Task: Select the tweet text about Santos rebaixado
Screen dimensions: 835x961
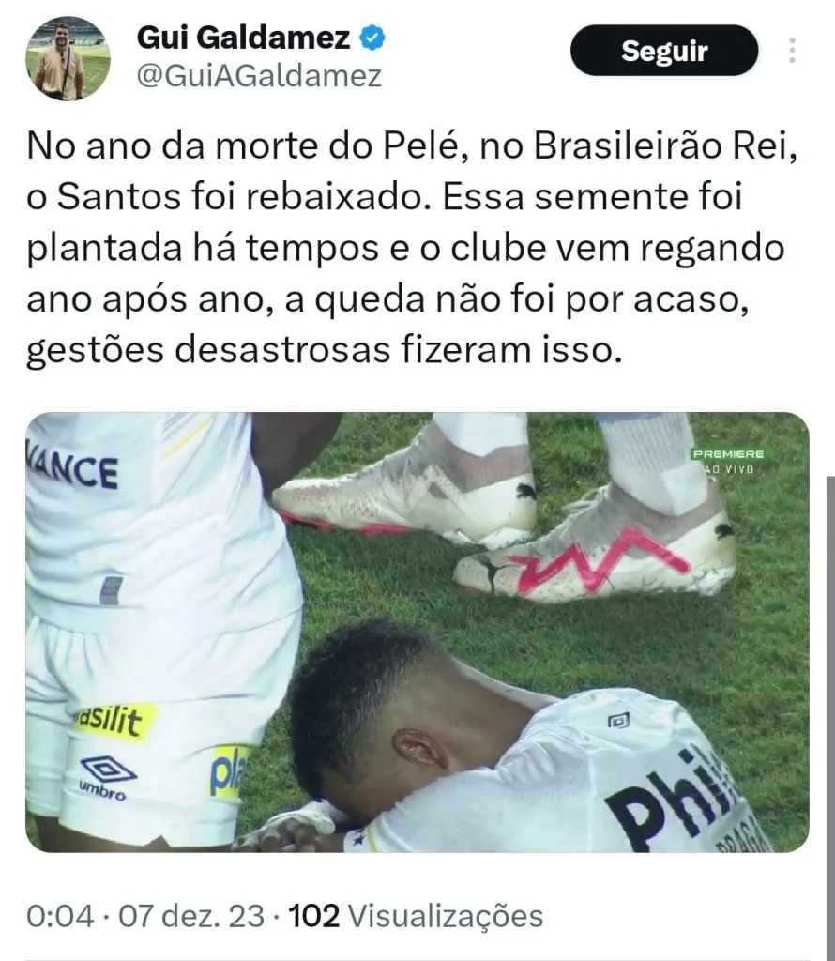Action: tap(412, 248)
